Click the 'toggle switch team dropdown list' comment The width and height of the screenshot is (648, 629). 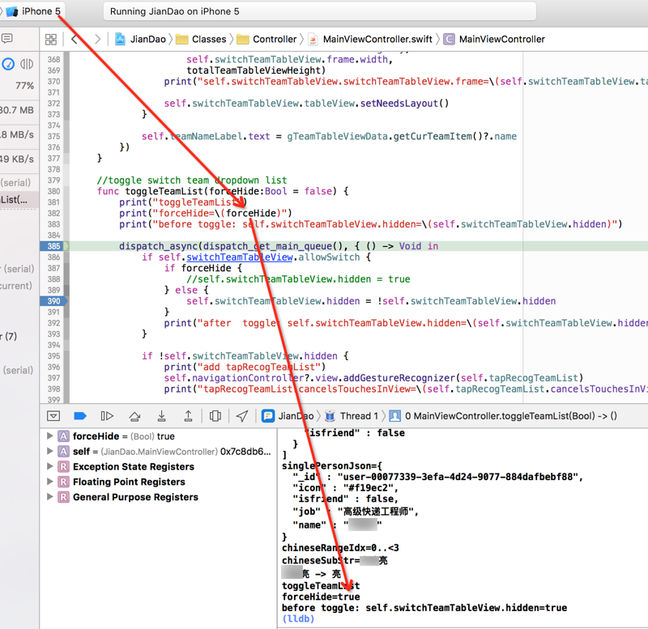[x=192, y=181]
